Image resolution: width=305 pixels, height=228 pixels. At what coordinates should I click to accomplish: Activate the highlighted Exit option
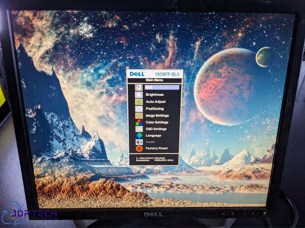coord(149,87)
